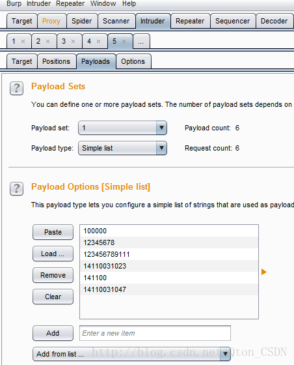Open the Window menu
Viewport: 294px width, 365px height.
pos(103,3)
